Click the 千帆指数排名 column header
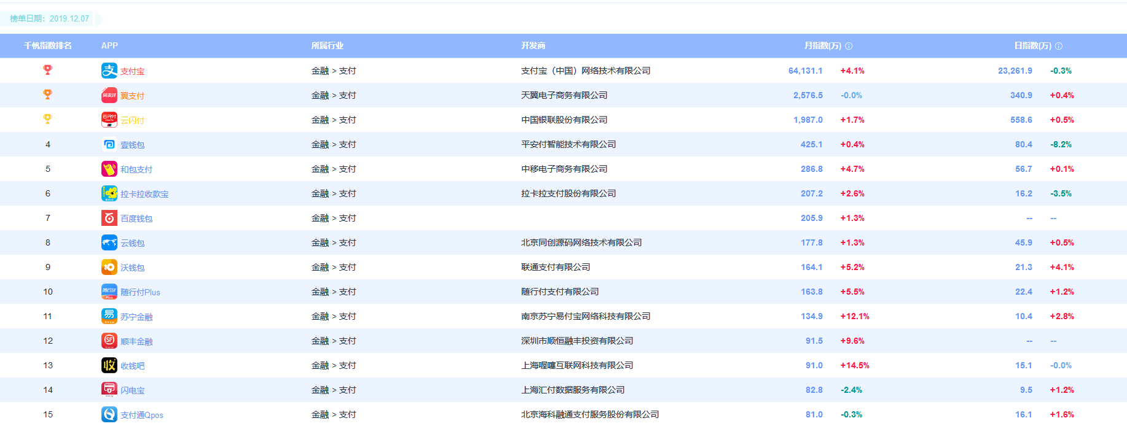The width and height of the screenshot is (1127, 426). tap(48, 46)
